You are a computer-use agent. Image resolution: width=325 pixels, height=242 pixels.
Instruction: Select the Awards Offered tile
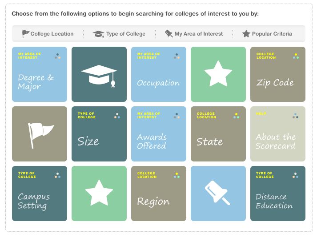point(159,134)
